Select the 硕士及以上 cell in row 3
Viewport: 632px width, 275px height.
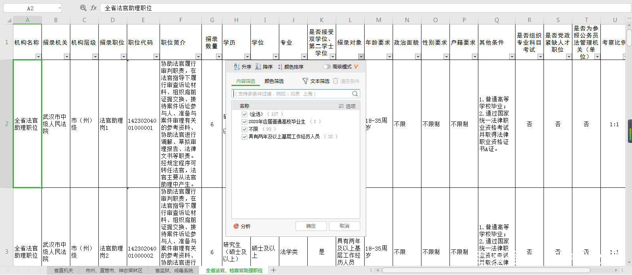[265, 251]
